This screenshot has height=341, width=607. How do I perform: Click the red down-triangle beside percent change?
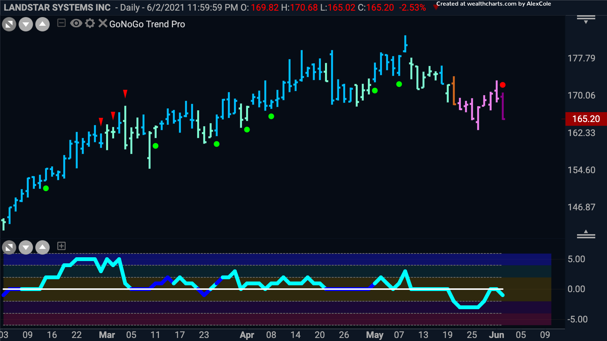tap(436, 7)
